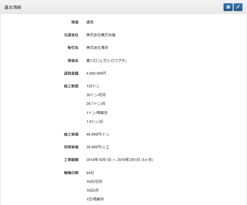
Task: Click the 施工単価 label
Action: 71,134
